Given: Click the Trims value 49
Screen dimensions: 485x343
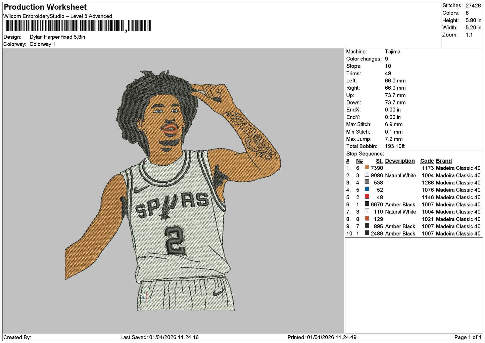Looking at the screenshot, I should pos(388,73).
